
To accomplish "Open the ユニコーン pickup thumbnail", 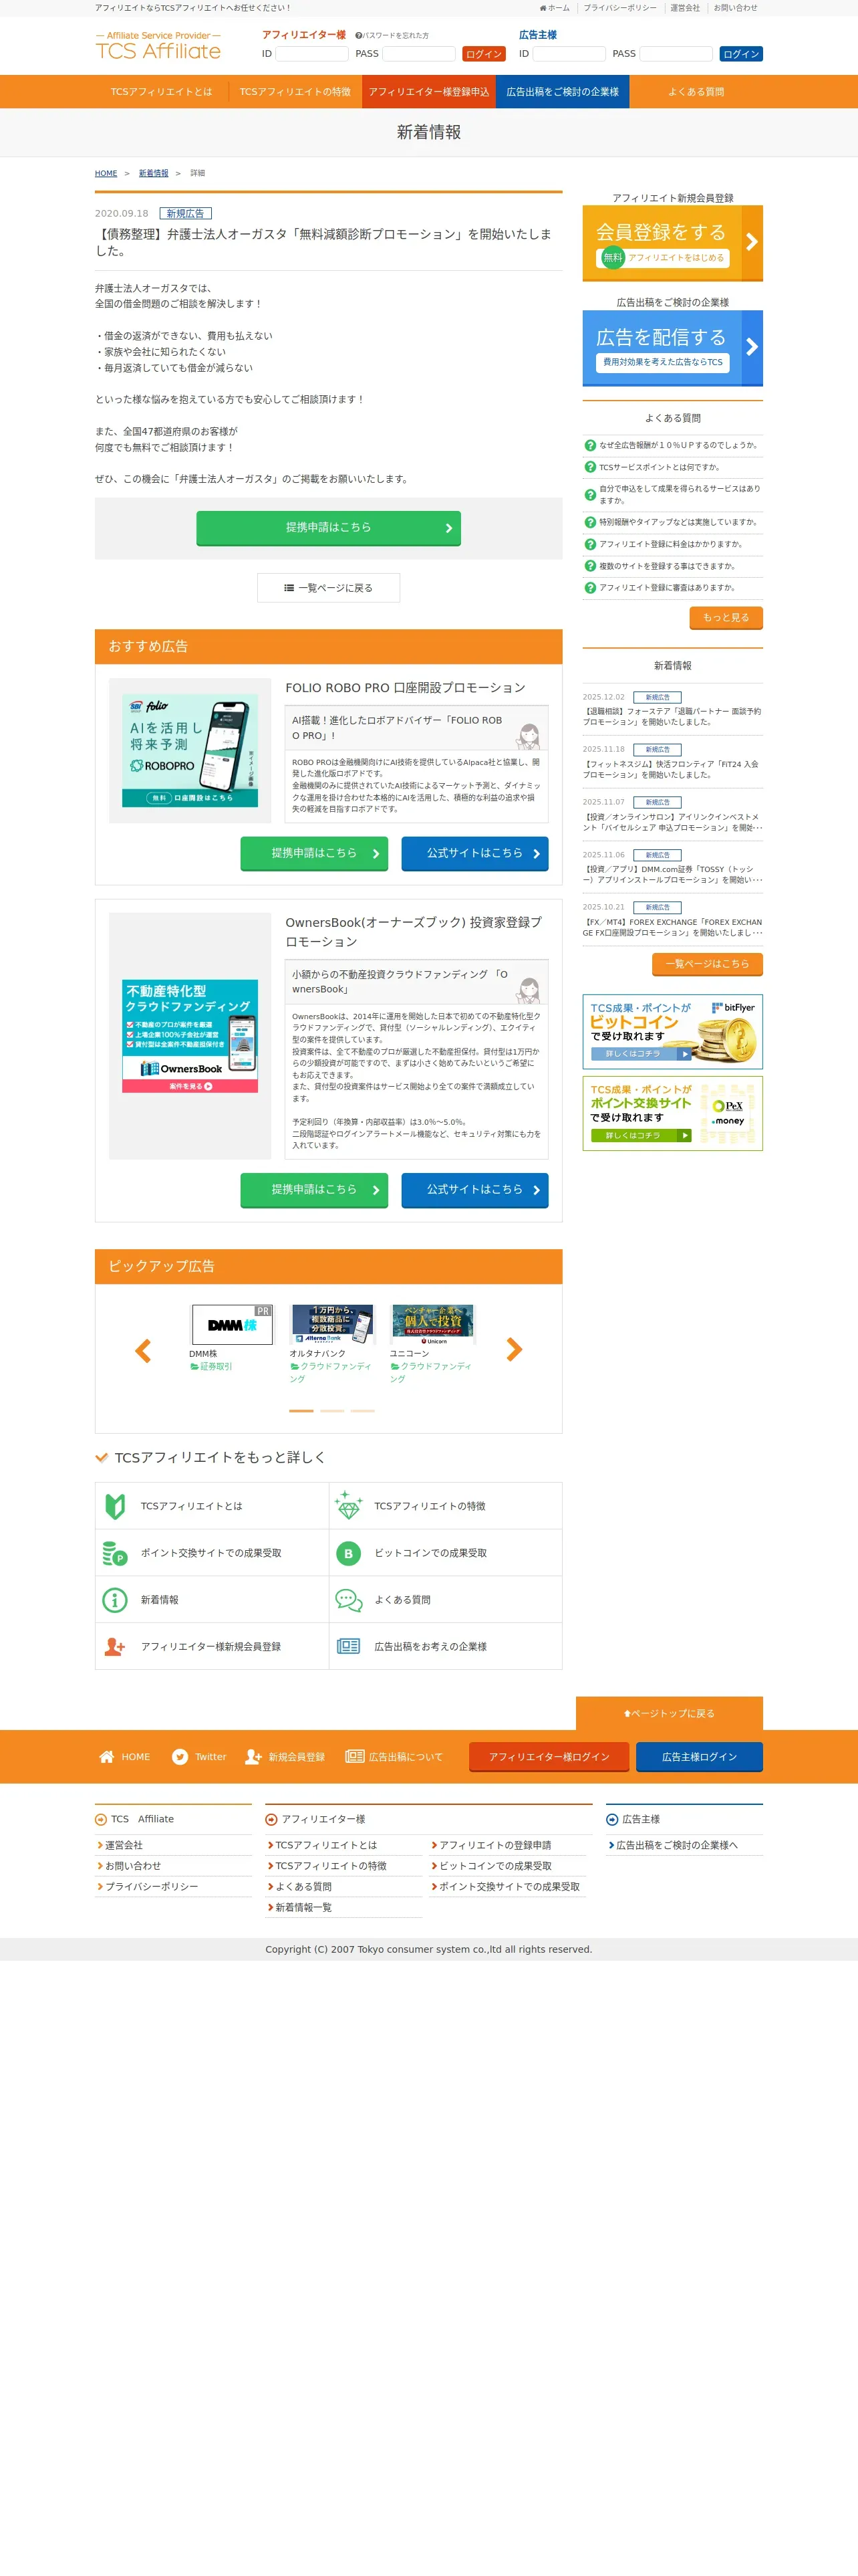I will click(432, 1324).
